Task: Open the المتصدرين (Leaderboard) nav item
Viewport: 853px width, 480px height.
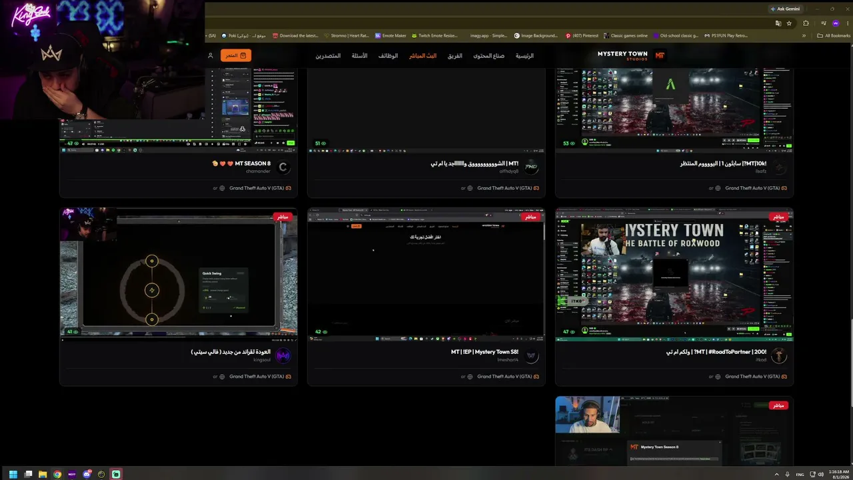Action: pos(328,55)
